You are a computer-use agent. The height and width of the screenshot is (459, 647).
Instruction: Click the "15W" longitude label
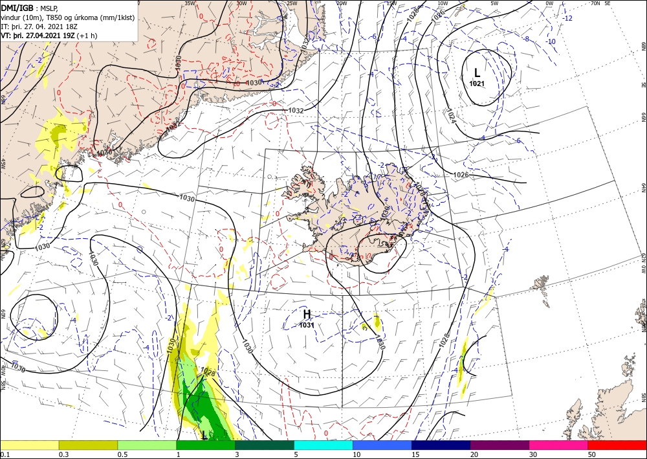(x=392, y=3)
